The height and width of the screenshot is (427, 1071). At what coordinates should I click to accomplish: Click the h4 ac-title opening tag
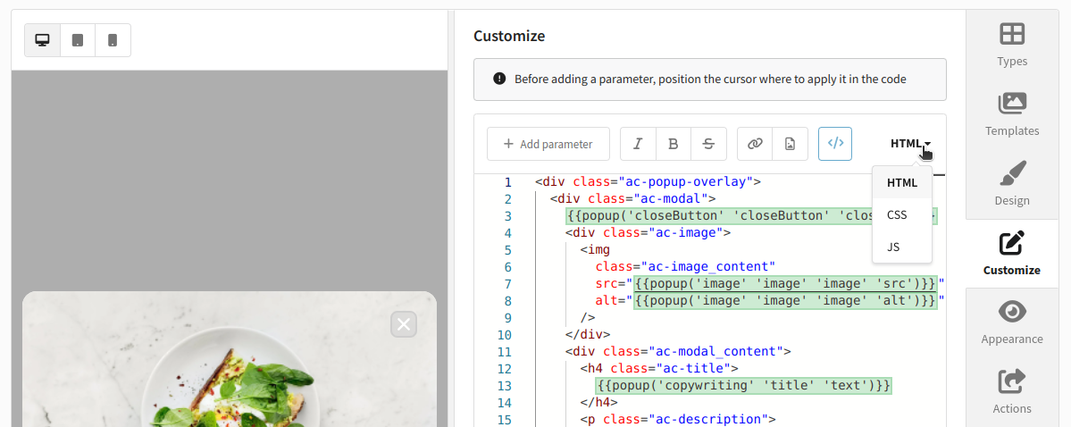[x=659, y=369]
